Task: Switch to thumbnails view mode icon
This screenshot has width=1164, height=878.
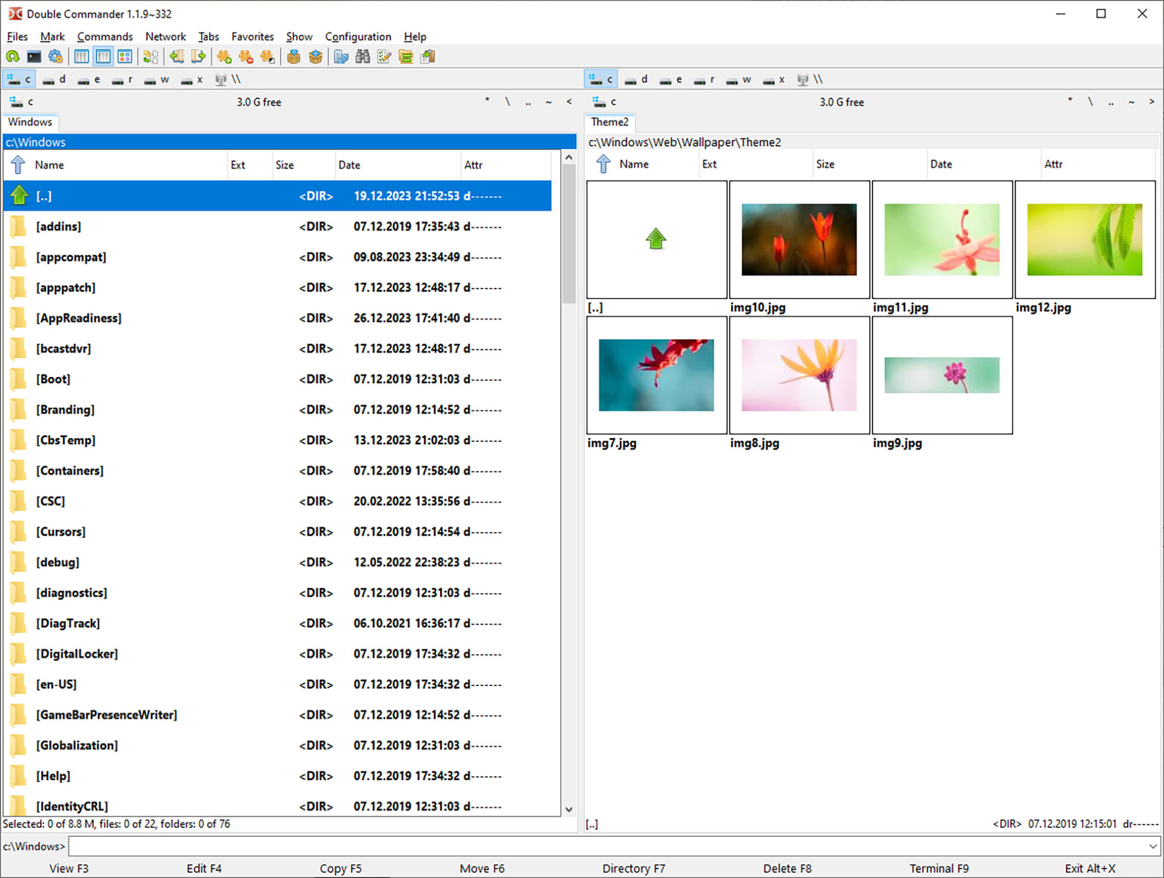Action: [x=125, y=56]
